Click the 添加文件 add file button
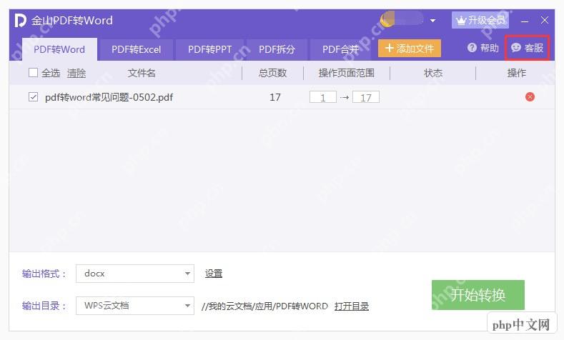Viewport: 564px width, 340px height. pyautogui.click(x=410, y=48)
